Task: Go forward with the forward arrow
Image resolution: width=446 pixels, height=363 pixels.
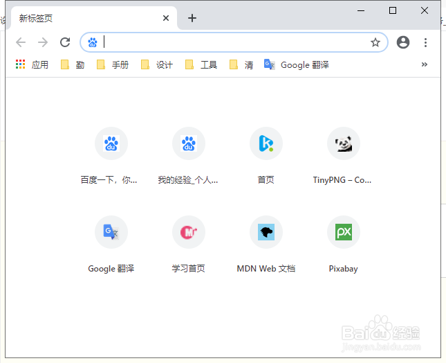Action: pos(43,42)
